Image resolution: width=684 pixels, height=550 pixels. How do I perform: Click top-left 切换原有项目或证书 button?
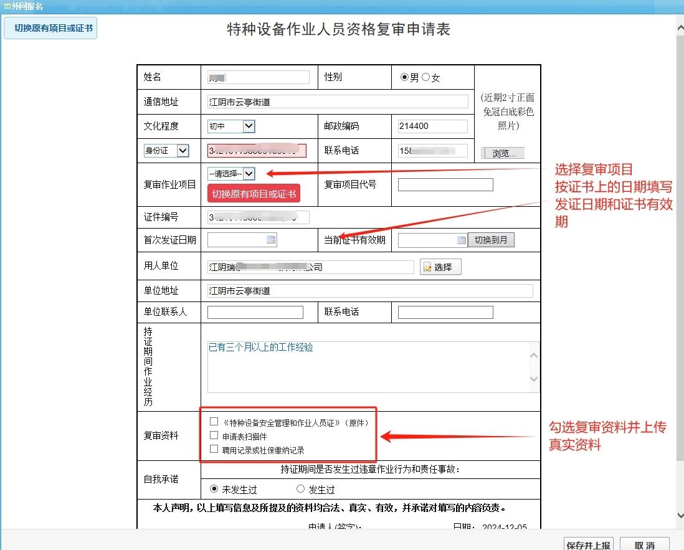[50, 29]
